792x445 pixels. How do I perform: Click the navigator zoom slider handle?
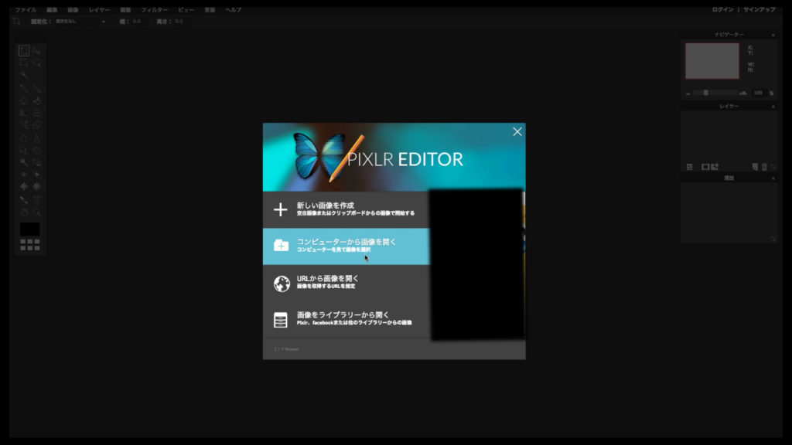[705, 93]
